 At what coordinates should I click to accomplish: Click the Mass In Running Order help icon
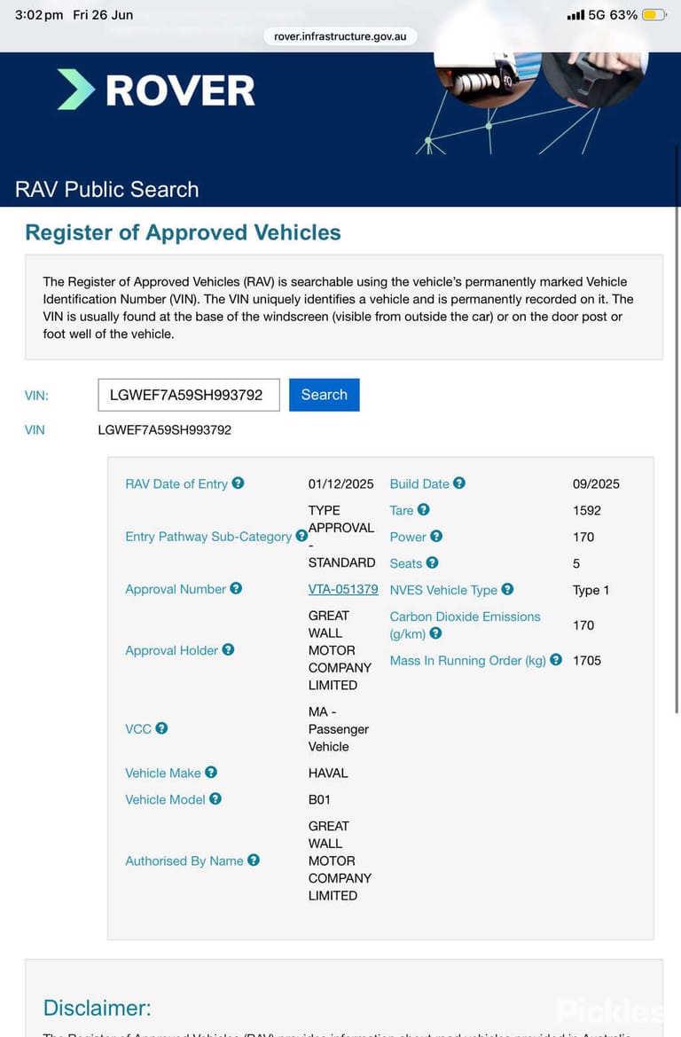click(556, 660)
